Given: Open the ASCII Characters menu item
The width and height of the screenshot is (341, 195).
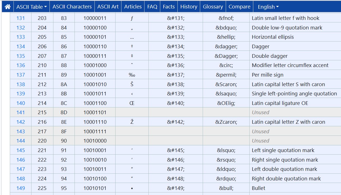Looking at the screenshot, I should (x=72, y=6).
